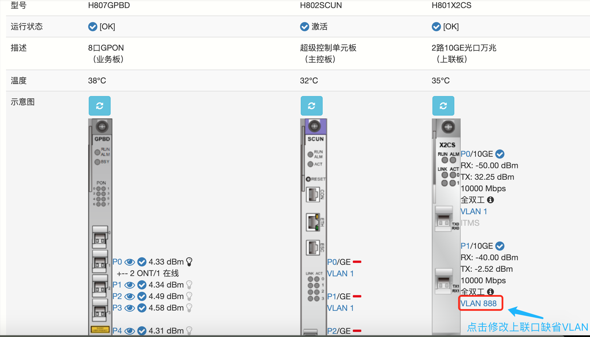The width and height of the screenshot is (590, 337).
Task: Click status check icon beside P0/10GE
Action: click(500, 154)
